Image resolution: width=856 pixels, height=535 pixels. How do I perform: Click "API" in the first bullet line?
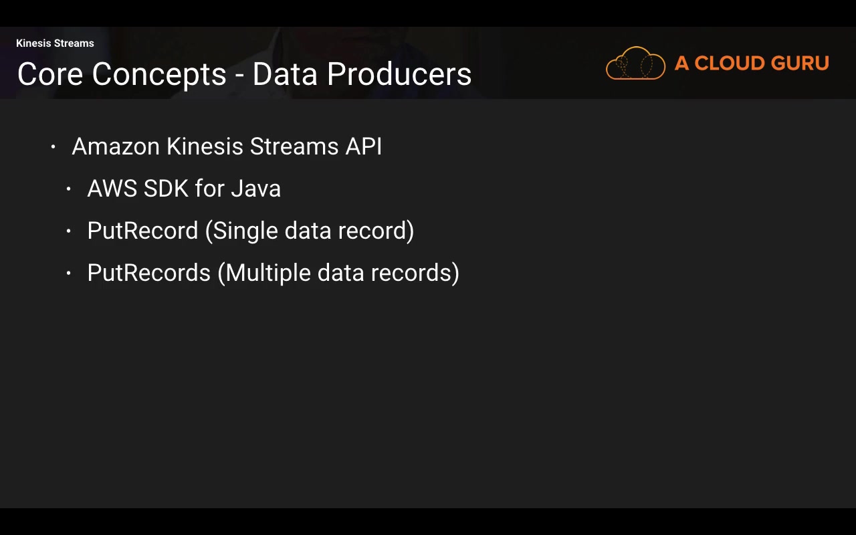pyautogui.click(x=363, y=146)
